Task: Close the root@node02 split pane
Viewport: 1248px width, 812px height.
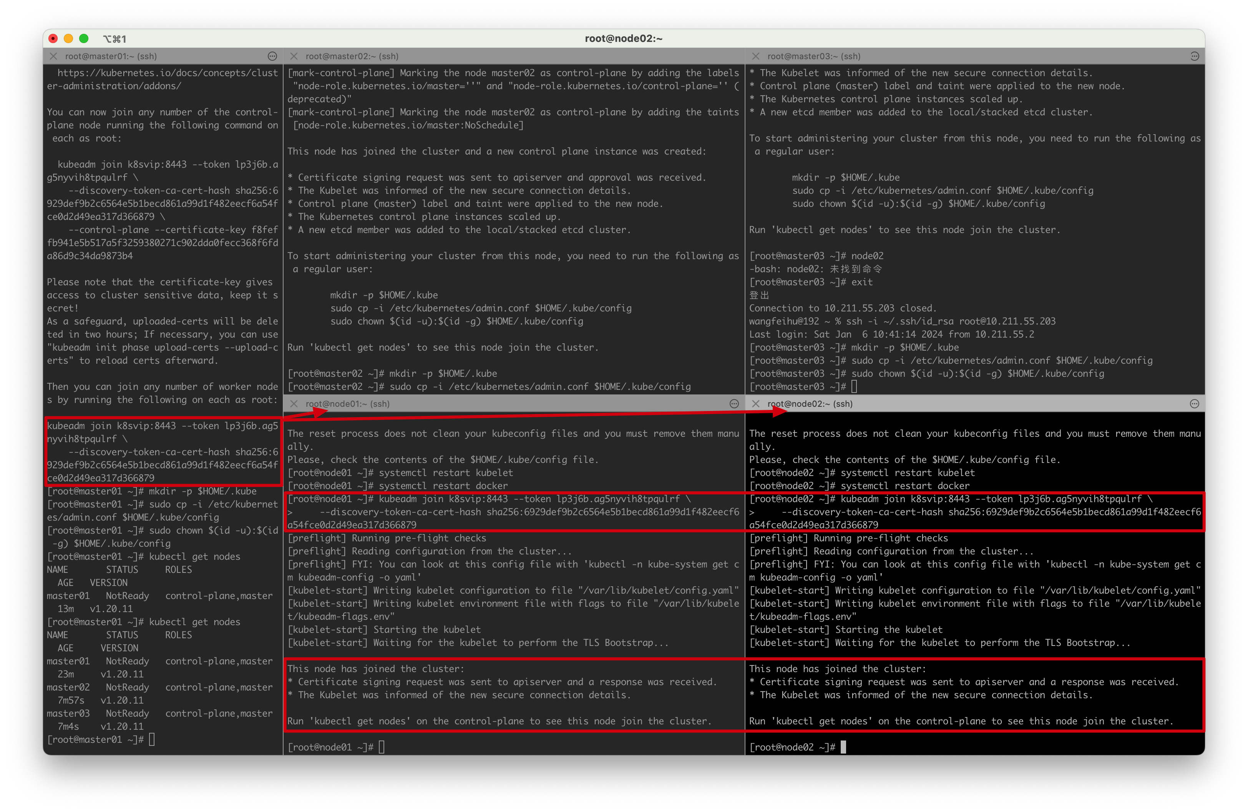Action: 756,403
